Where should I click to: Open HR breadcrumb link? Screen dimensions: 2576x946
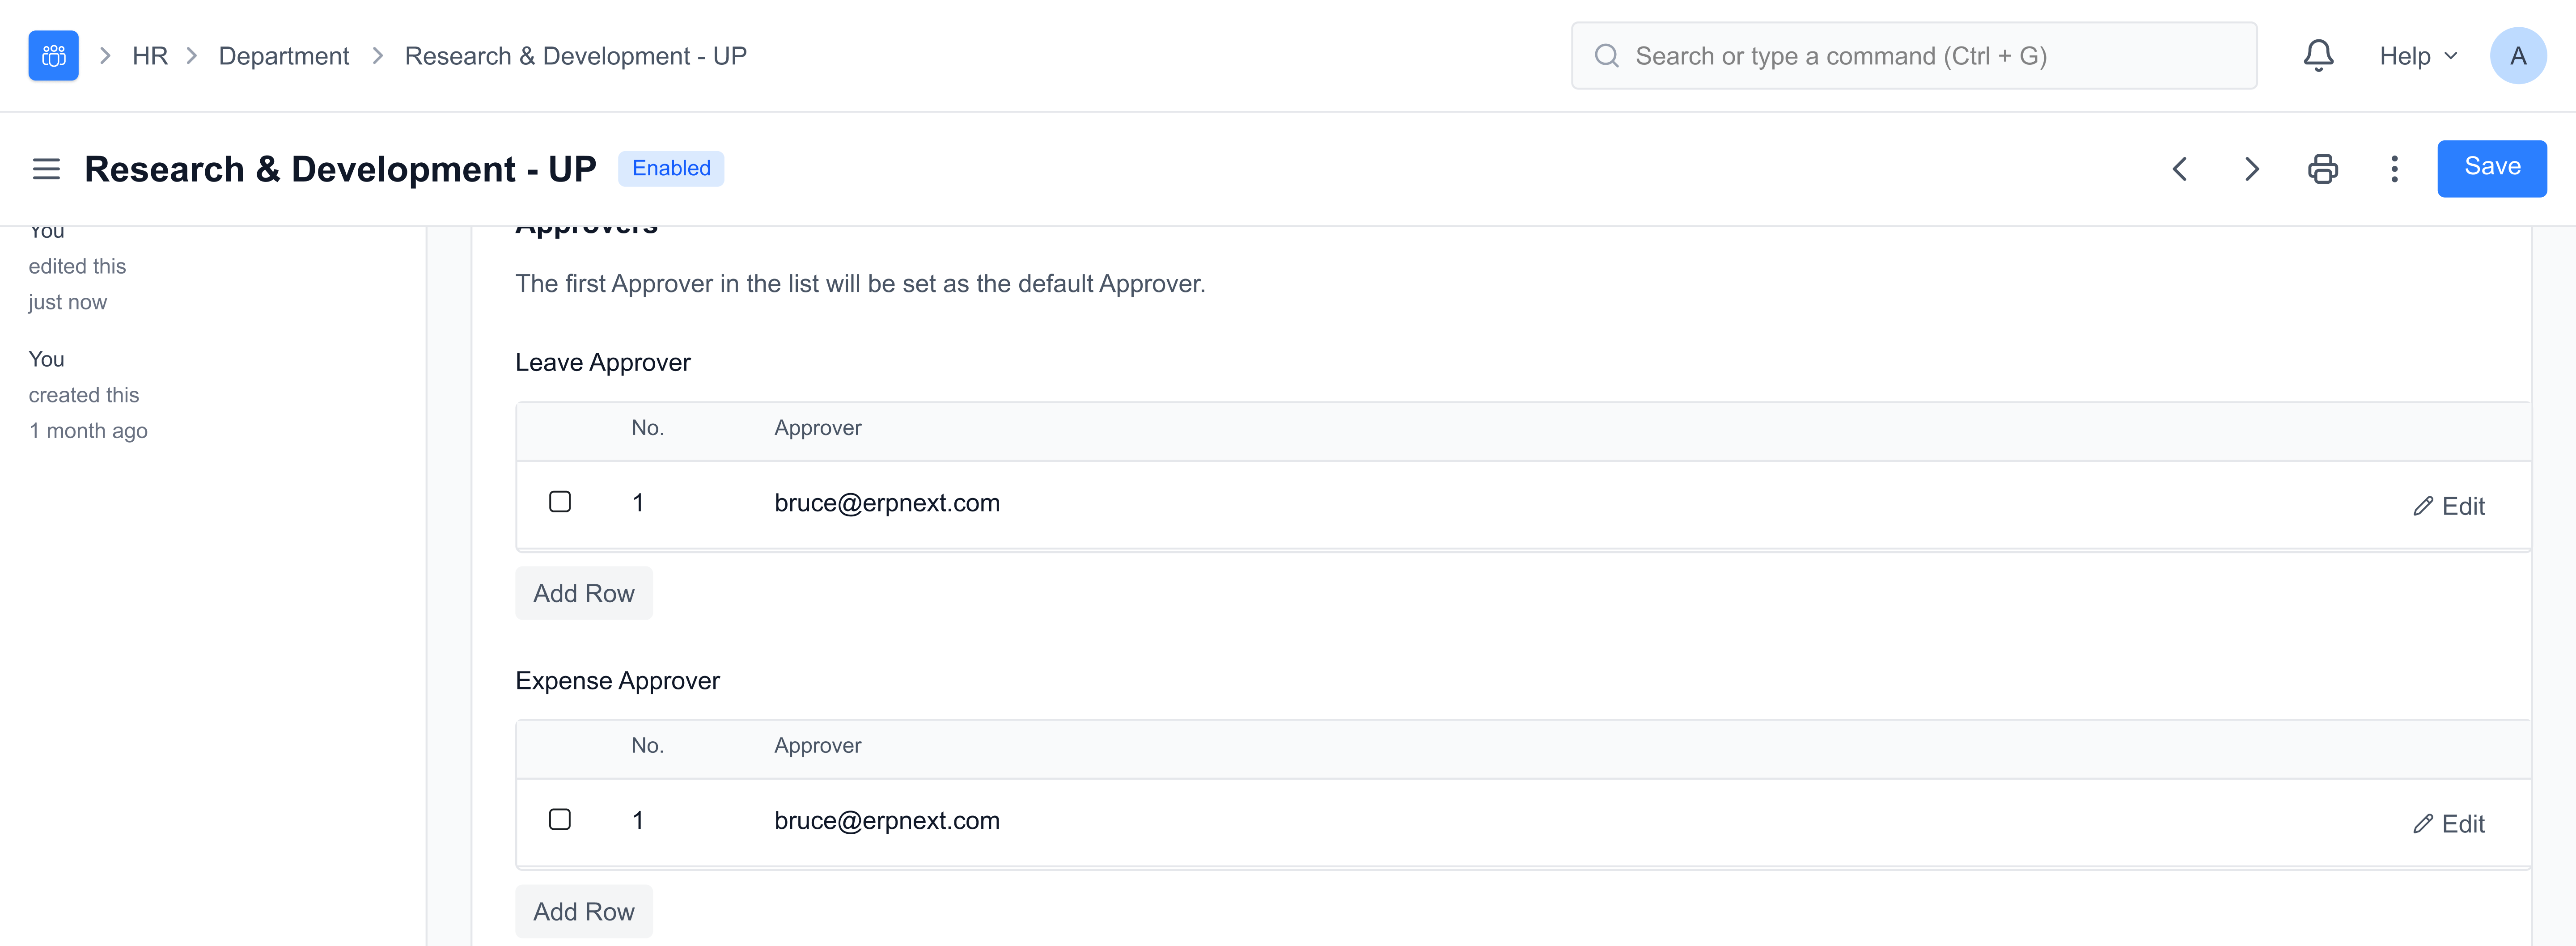(x=150, y=56)
